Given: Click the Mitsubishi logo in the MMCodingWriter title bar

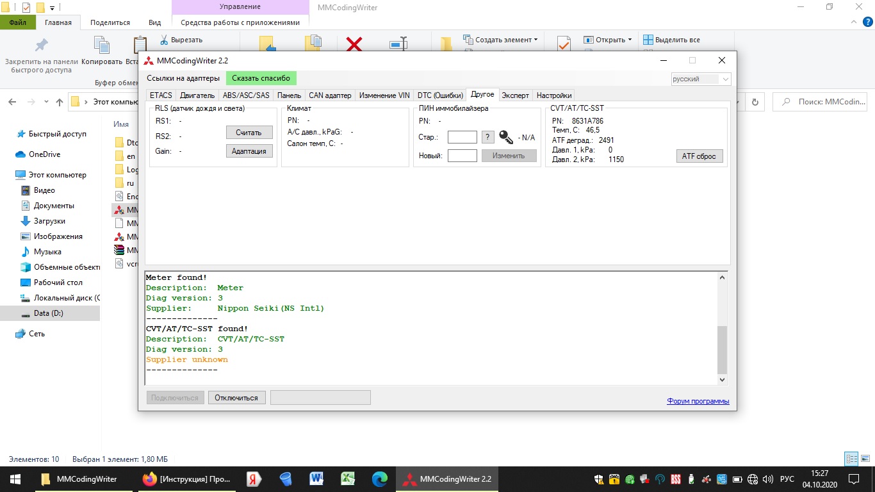Looking at the screenshot, I should (x=149, y=61).
